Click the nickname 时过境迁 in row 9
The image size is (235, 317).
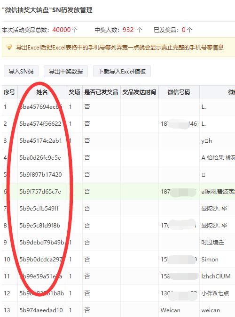212,242
